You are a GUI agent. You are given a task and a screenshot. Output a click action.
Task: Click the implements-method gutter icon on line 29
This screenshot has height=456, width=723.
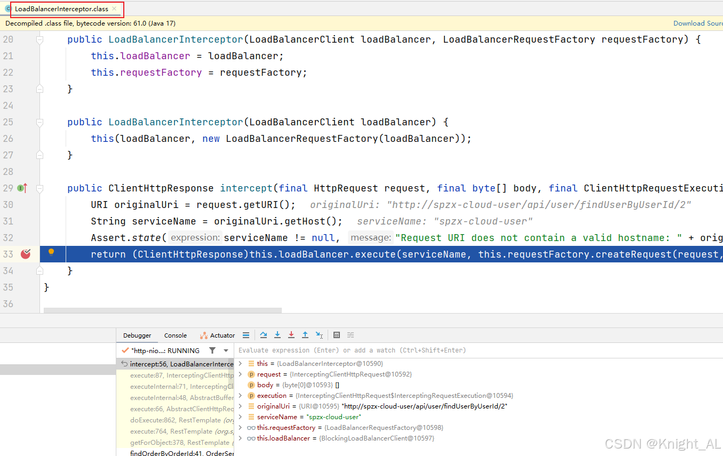(x=22, y=188)
